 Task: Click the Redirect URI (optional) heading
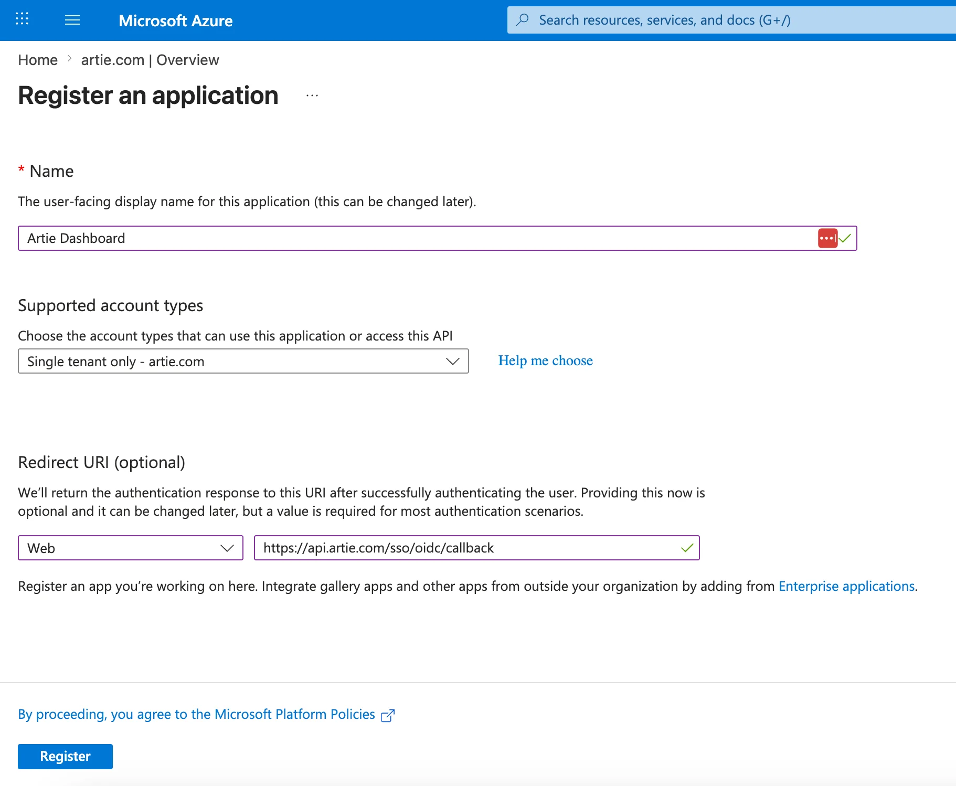pyautogui.click(x=102, y=462)
